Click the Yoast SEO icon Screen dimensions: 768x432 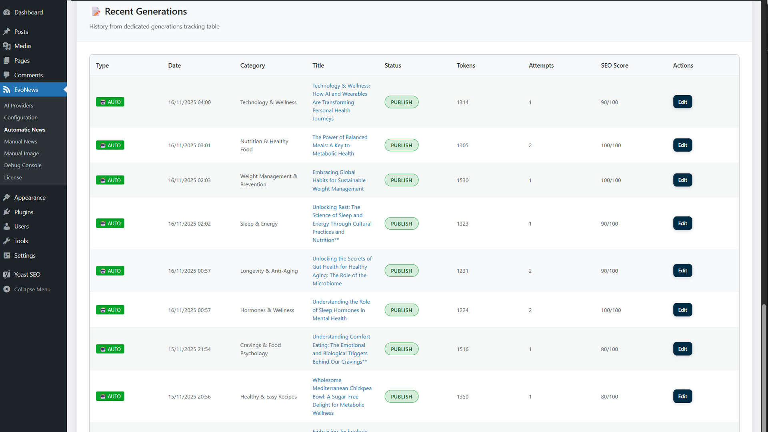(x=7, y=274)
